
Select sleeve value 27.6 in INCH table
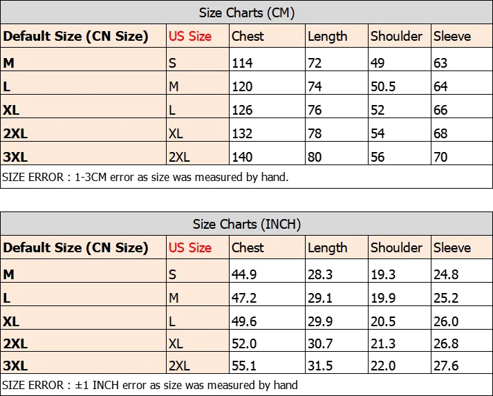click(446, 366)
